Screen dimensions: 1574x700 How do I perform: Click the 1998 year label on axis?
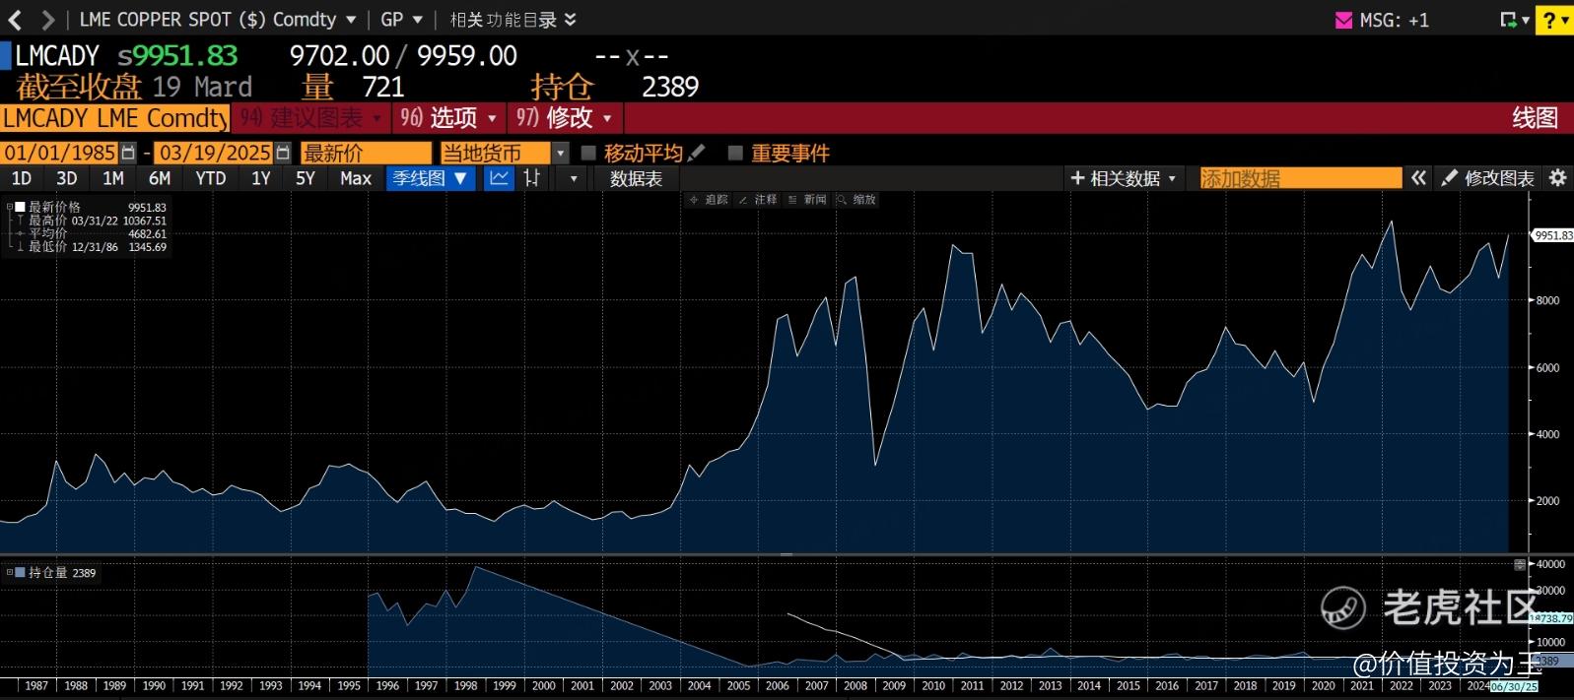465,685
